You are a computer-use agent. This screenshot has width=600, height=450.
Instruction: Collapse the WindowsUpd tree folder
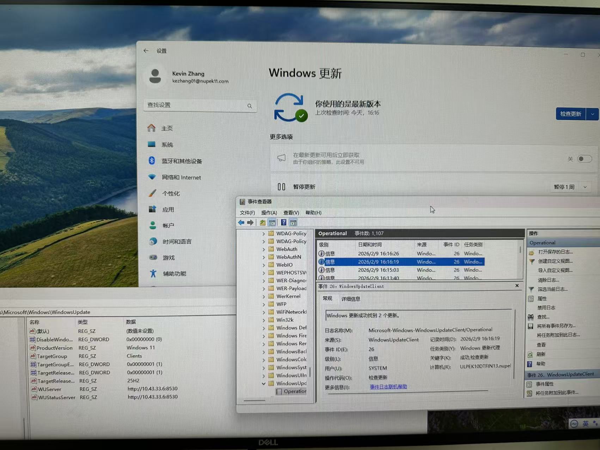pos(263,383)
